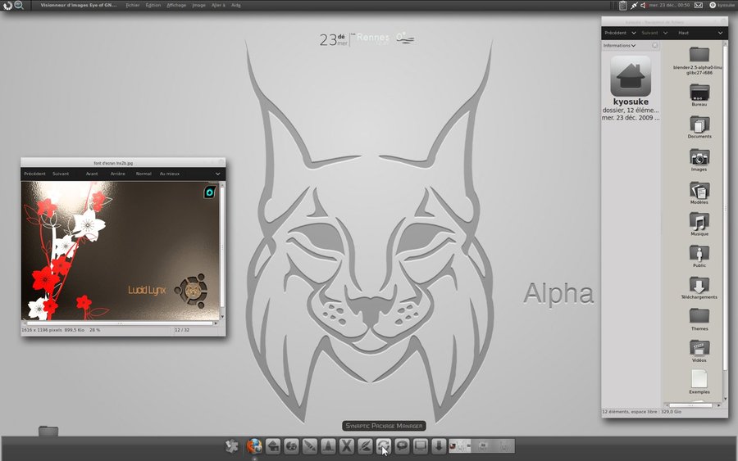Click the flower-shaped icon at dock's left
Screen dimensions: 738x461
pos(231,446)
